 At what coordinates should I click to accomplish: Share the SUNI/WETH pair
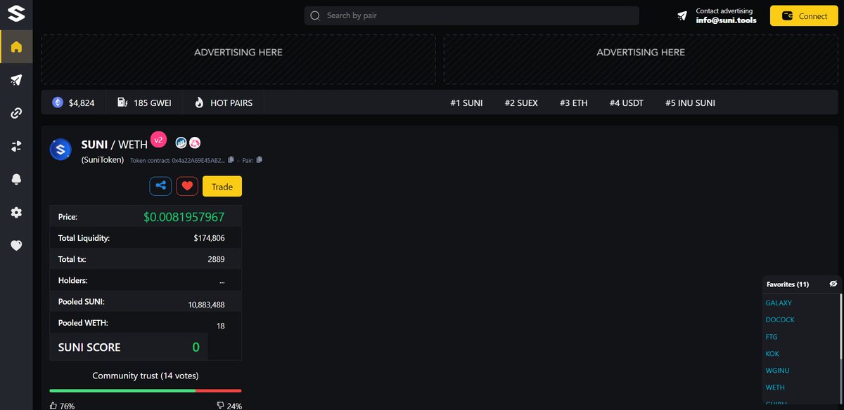pos(160,186)
